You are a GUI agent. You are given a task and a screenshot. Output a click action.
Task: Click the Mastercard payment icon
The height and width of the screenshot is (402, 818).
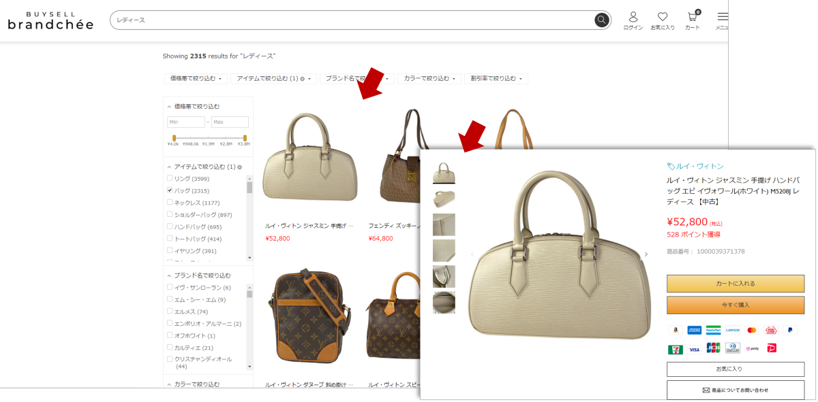click(x=752, y=330)
